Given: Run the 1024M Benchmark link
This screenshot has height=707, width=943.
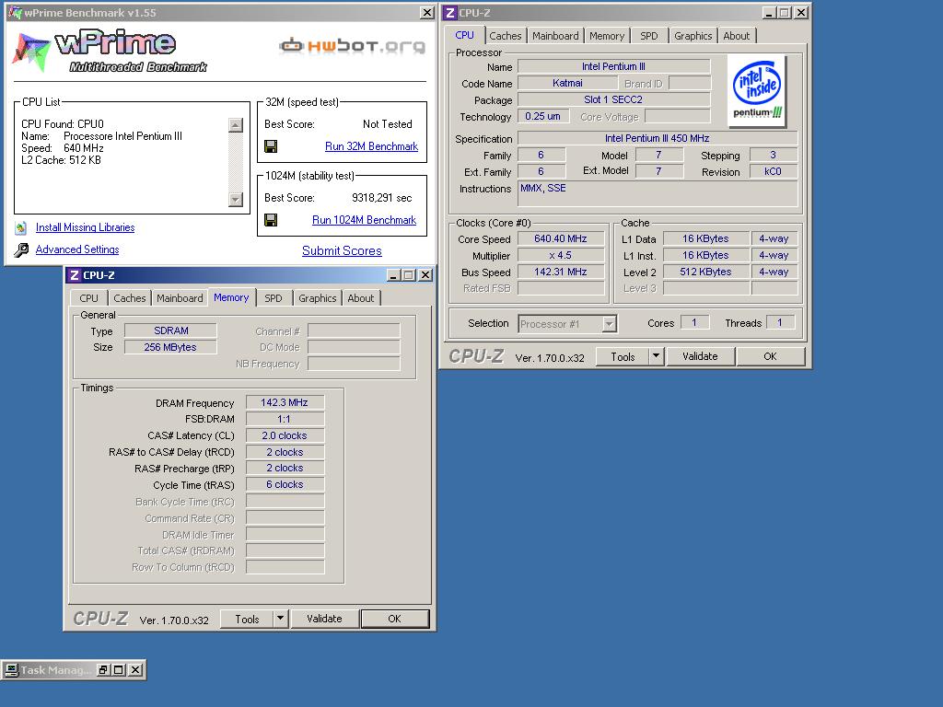Looking at the screenshot, I should [364, 220].
